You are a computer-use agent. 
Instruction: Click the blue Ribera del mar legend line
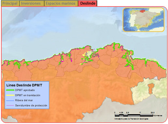pos(10,101)
